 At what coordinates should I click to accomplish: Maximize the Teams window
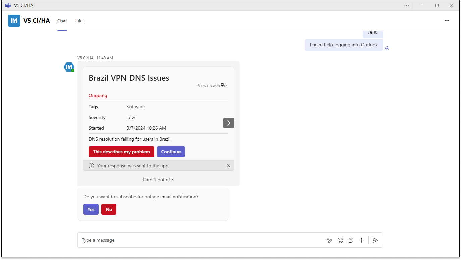(437, 5)
